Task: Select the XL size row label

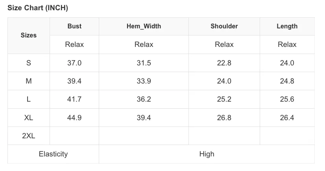Action: click(x=29, y=118)
